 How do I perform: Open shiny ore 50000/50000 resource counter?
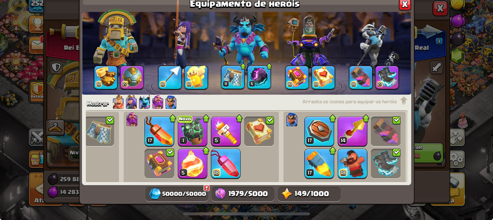178,194
